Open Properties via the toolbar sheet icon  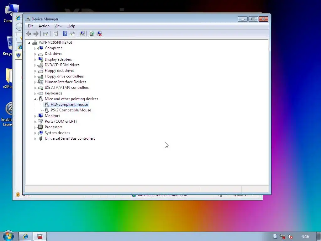[55, 34]
